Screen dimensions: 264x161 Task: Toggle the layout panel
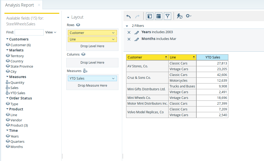pos(158,16)
